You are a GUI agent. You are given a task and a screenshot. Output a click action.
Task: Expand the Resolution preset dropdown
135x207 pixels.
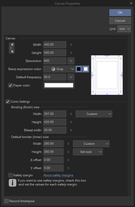[71, 61]
